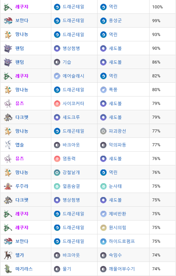This screenshot has height=276, width=176.
Task: Click the water type icon beside 하이드로펌프
Action: (x=103, y=241)
